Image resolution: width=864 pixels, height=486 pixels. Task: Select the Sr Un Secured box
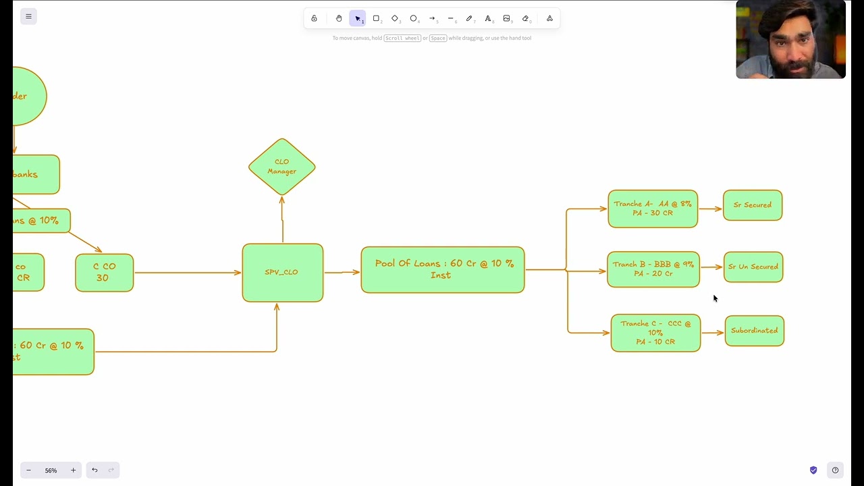pyautogui.click(x=753, y=267)
